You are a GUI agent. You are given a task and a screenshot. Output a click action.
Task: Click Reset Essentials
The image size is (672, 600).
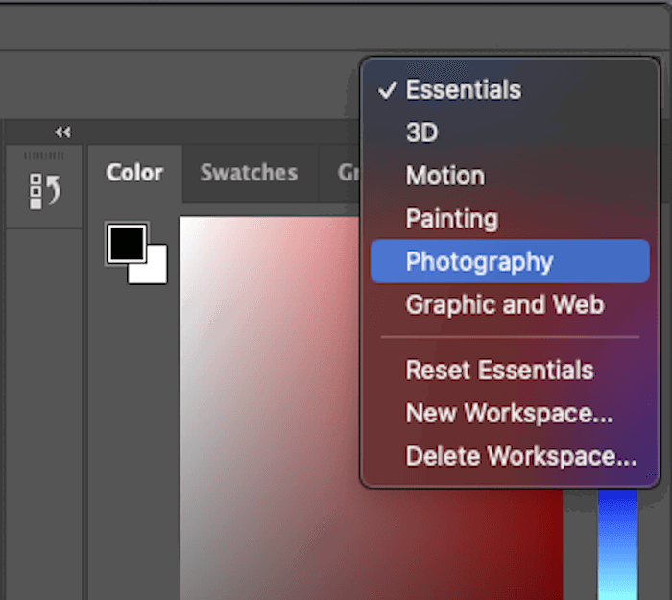click(x=510, y=370)
